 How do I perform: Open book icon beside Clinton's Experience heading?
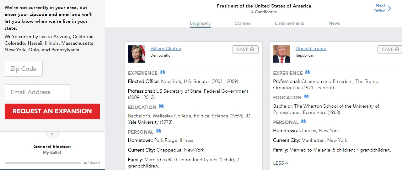(162, 72)
